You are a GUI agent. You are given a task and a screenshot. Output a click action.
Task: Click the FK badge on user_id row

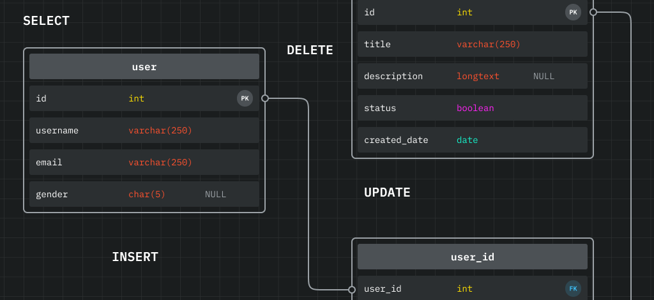[x=573, y=289]
